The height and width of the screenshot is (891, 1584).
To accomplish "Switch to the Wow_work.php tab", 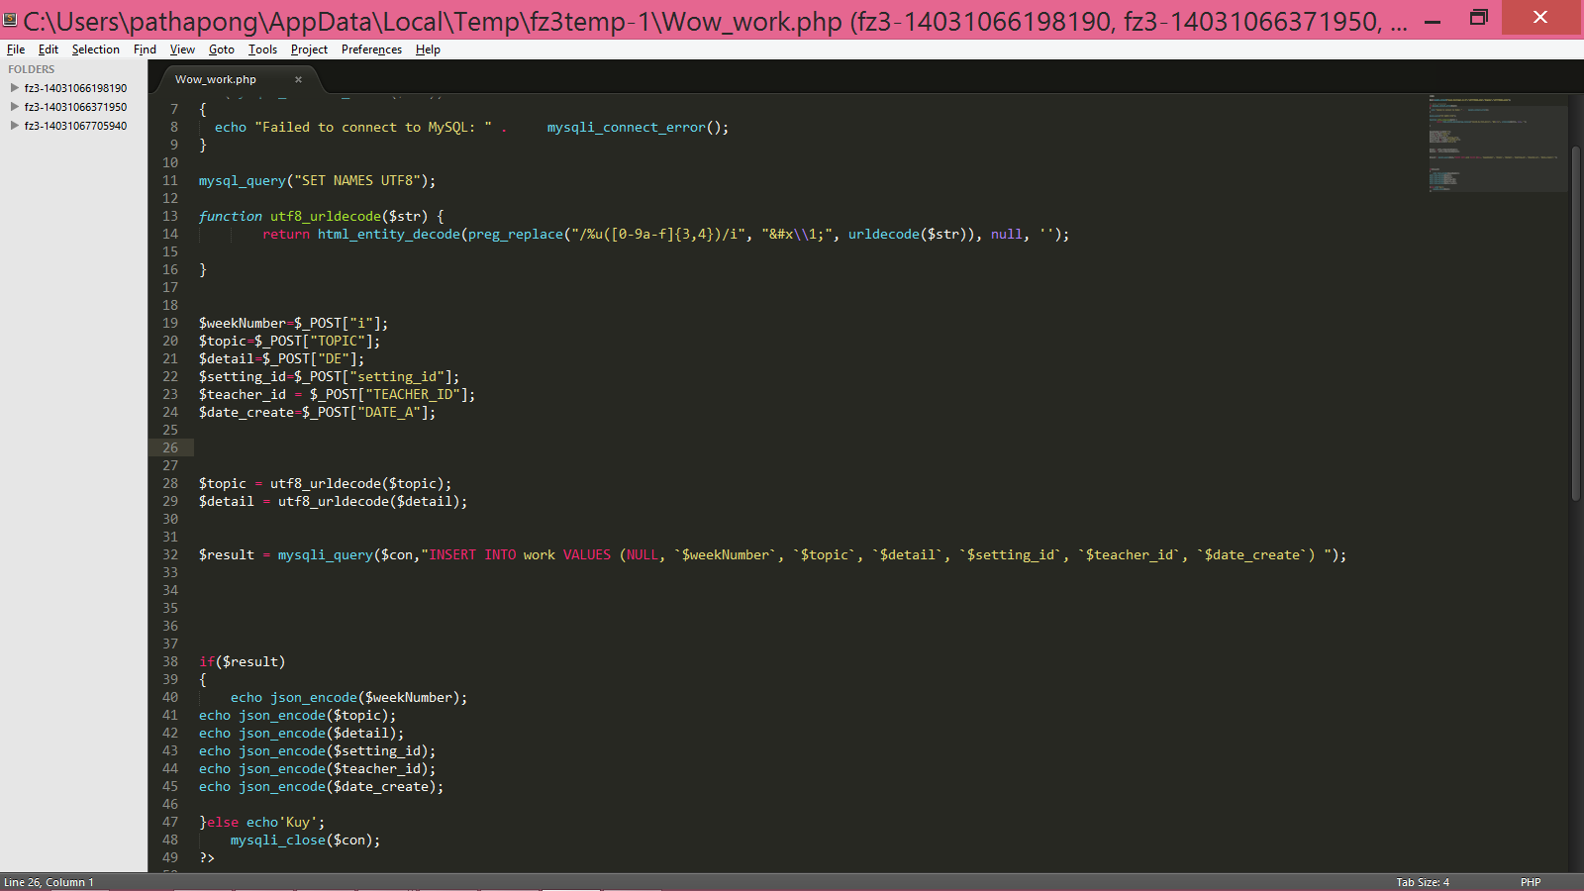I will [x=216, y=79].
